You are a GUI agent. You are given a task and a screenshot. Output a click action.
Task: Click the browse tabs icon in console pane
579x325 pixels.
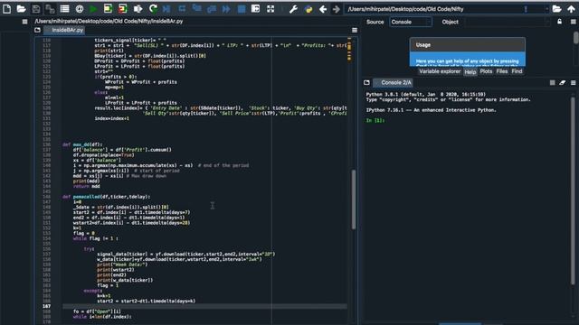366,82
